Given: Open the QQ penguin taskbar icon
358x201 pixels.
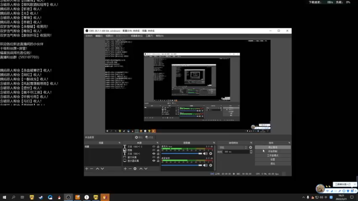Looking at the screenshot, I should point(59,197).
